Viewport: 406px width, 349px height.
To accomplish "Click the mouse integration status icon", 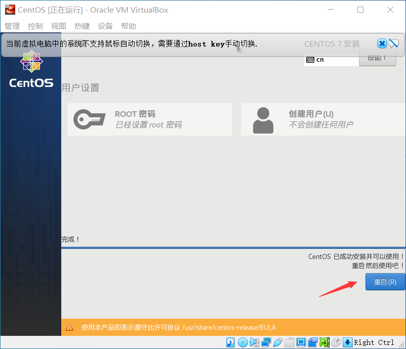I will tap(336, 342).
